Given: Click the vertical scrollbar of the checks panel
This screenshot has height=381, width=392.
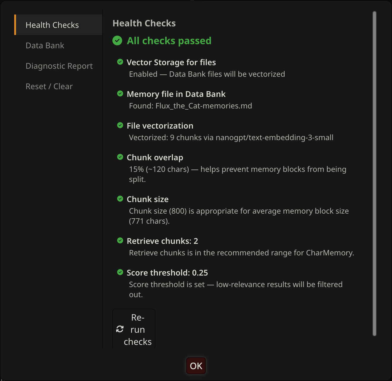Looking at the screenshot, I should (x=375, y=173).
